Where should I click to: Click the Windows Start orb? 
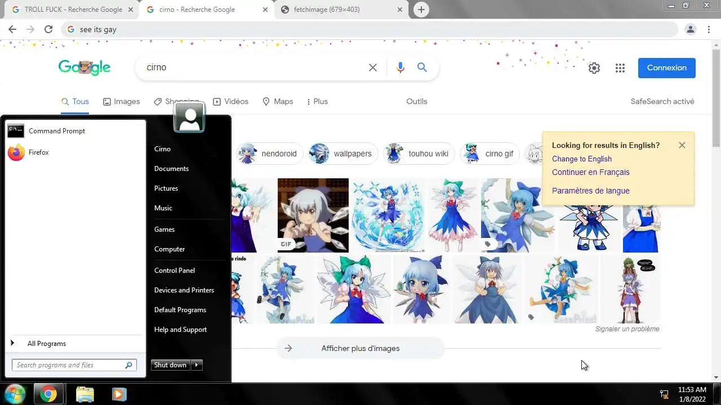pos(15,394)
